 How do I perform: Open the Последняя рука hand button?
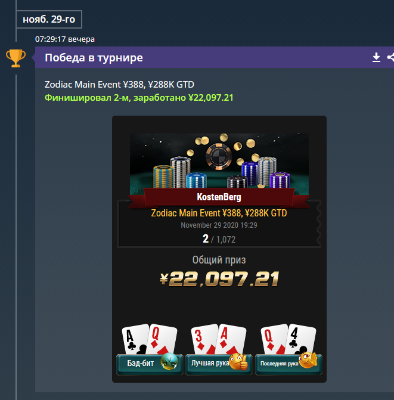pos(288,364)
